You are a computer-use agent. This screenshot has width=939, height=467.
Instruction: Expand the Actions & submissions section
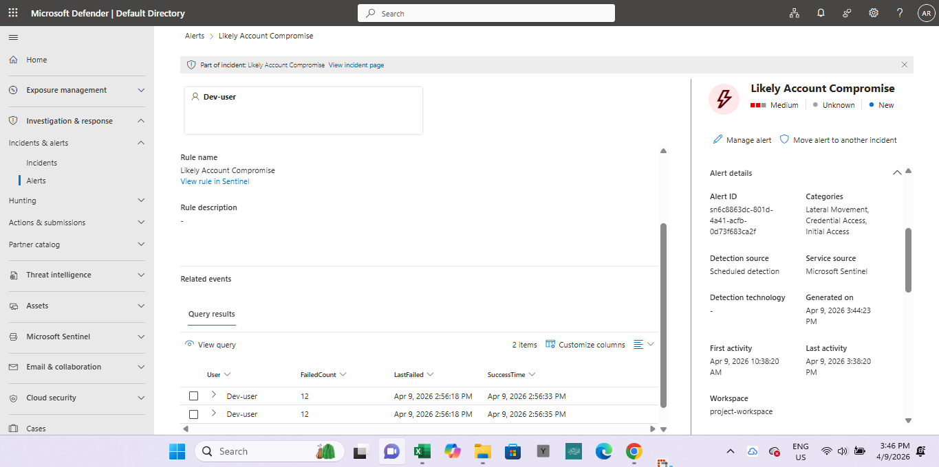(x=141, y=223)
